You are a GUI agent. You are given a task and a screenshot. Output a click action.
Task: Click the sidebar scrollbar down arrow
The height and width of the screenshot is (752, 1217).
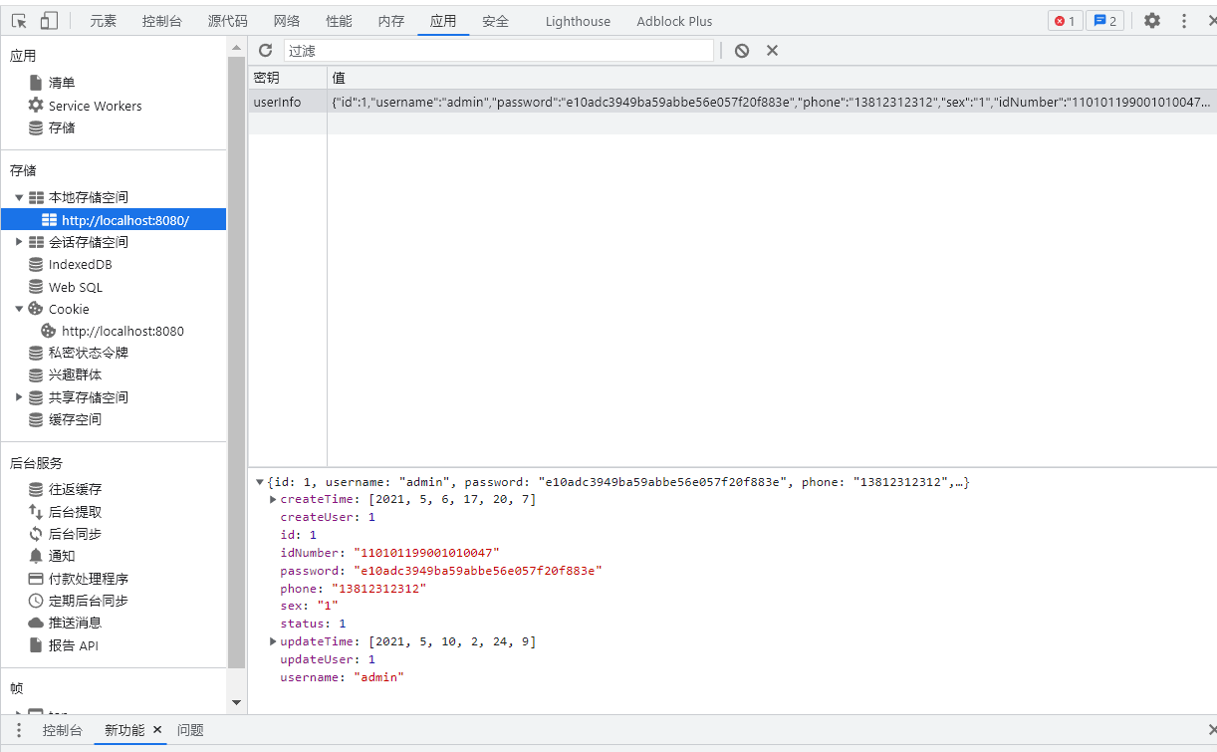[x=237, y=702]
